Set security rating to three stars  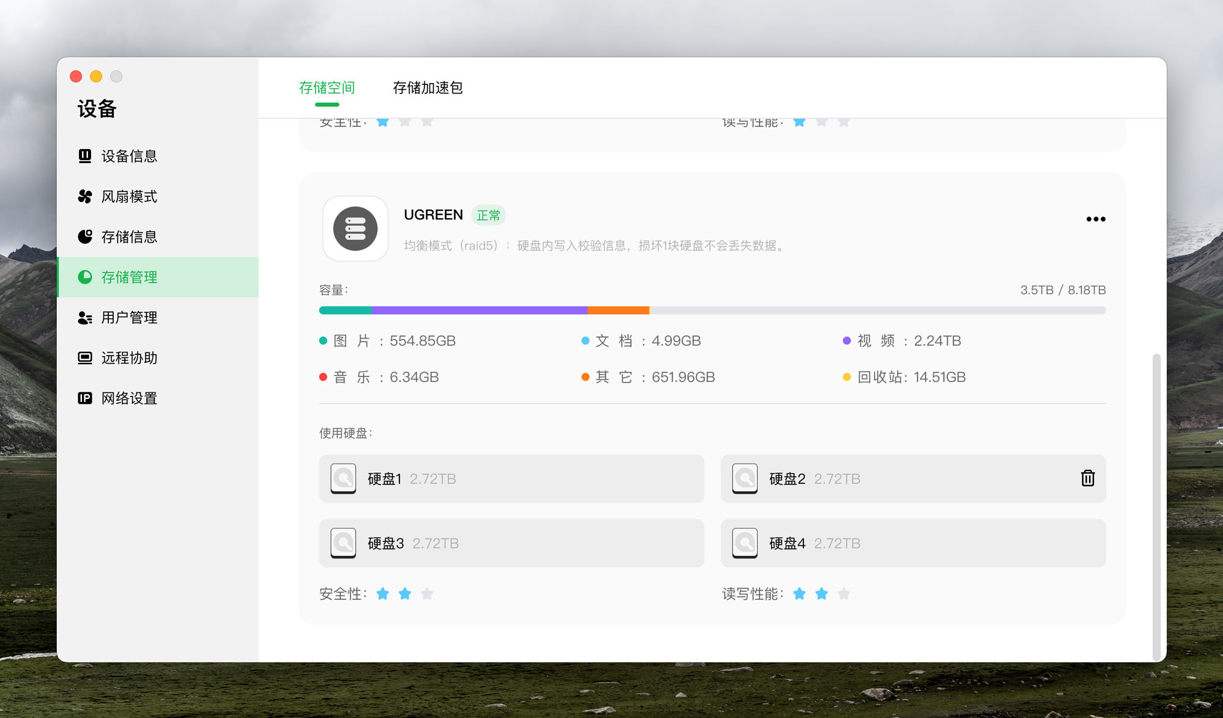(x=428, y=593)
